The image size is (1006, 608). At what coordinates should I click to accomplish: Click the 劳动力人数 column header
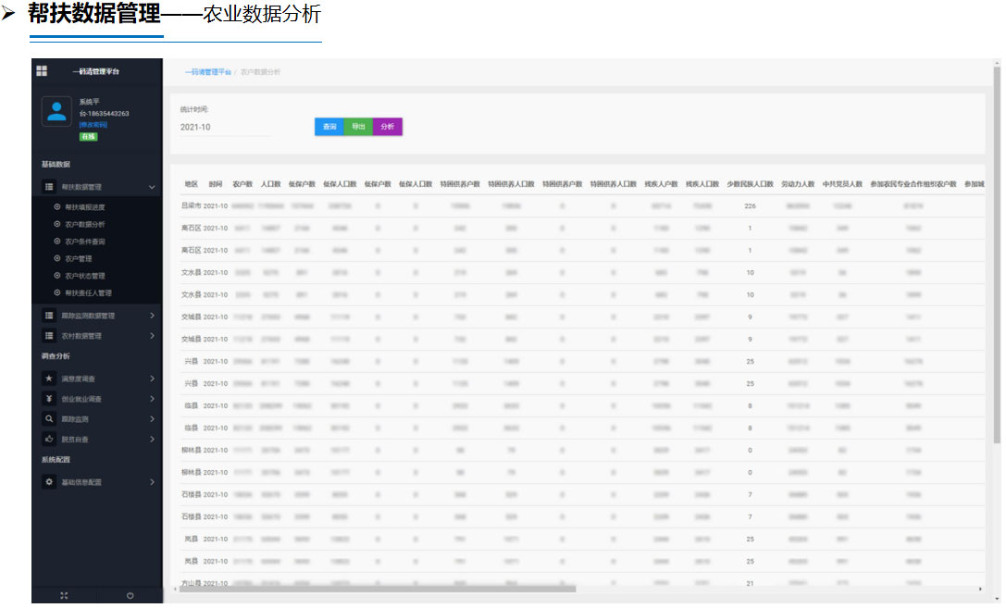pyautogui.click(x=798, y=184)
